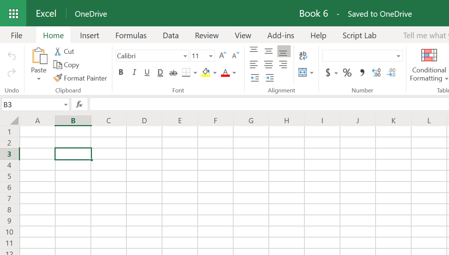This screenshot has width=449, height=255.
Task: Apply accounting dollar number format
Action: coord(328,72)
